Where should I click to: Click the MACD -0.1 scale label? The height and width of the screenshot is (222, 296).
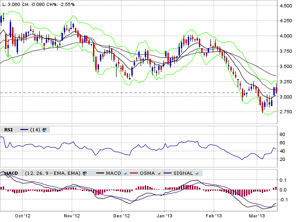click(x=283, y=200)
